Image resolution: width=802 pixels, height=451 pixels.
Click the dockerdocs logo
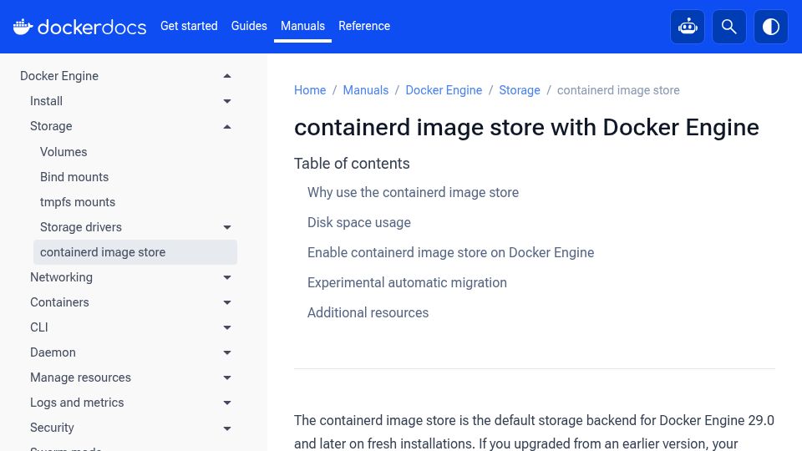(x=80, y=27)
